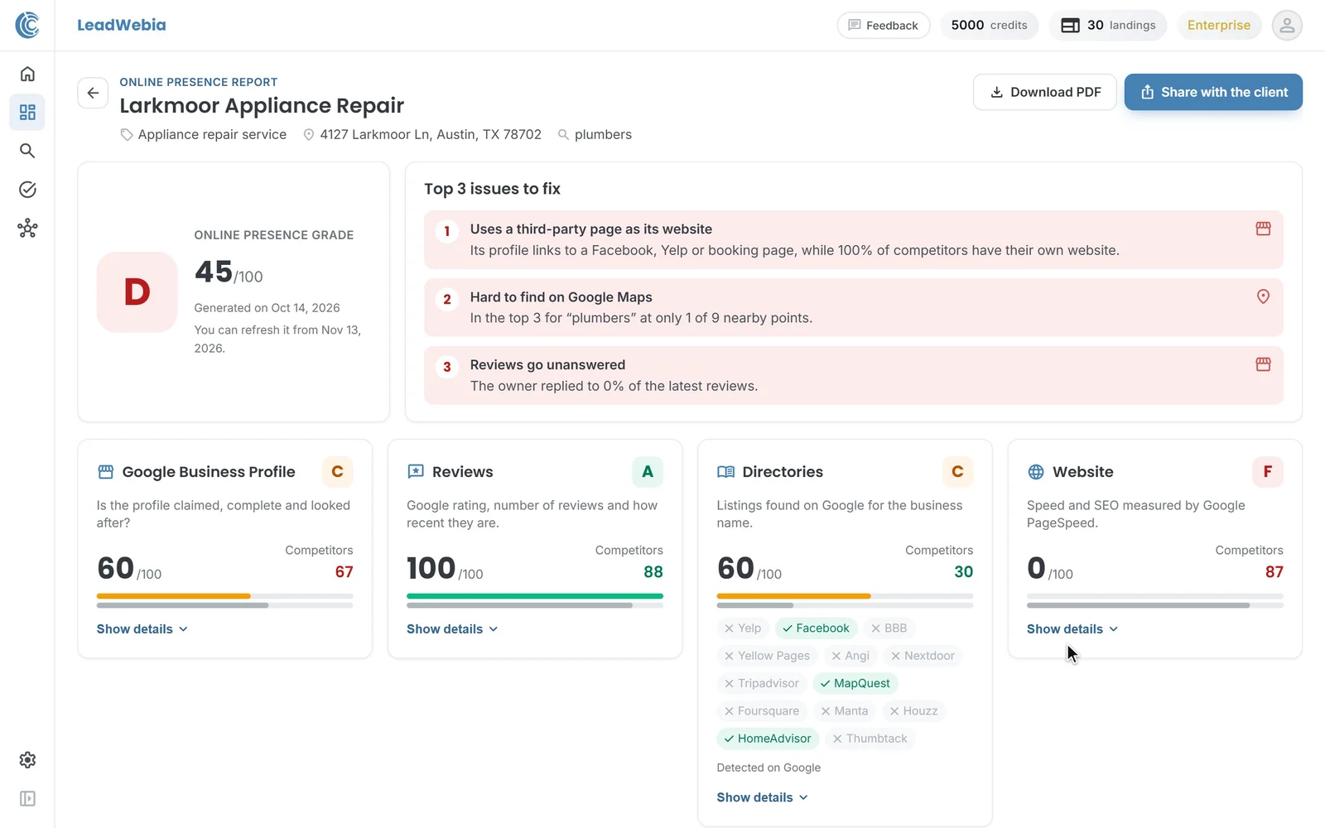The height and width of the screenshot is (828, 1325).
Task: Open the search icon in sidebar
Action: pyautogui.click(x=27, y=151)
